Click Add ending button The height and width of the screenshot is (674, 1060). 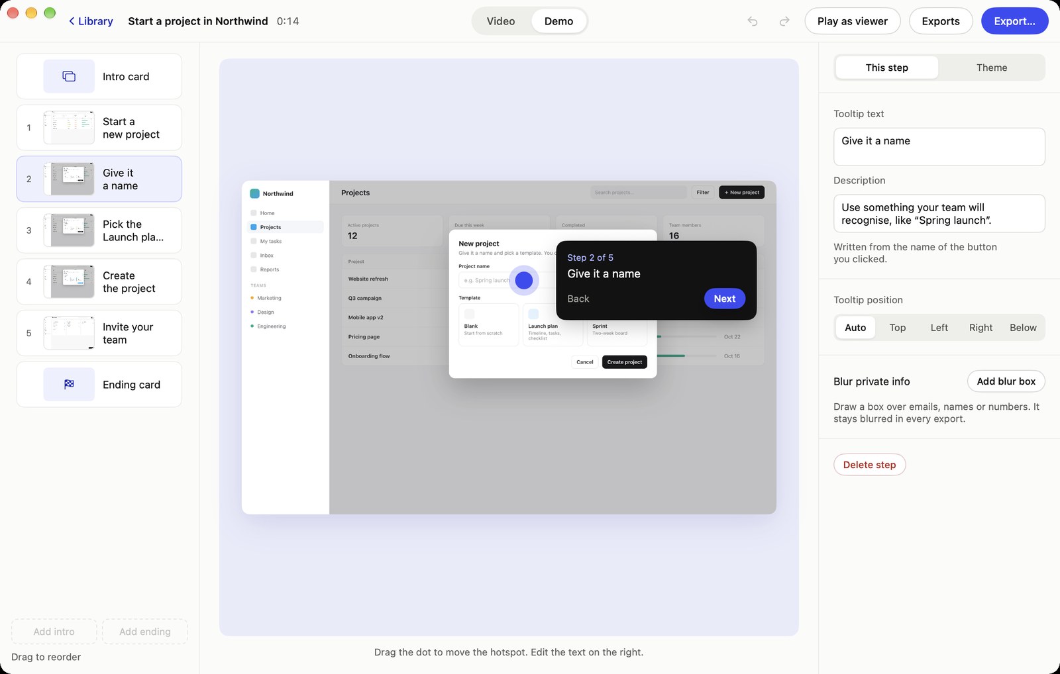point(144,632)
